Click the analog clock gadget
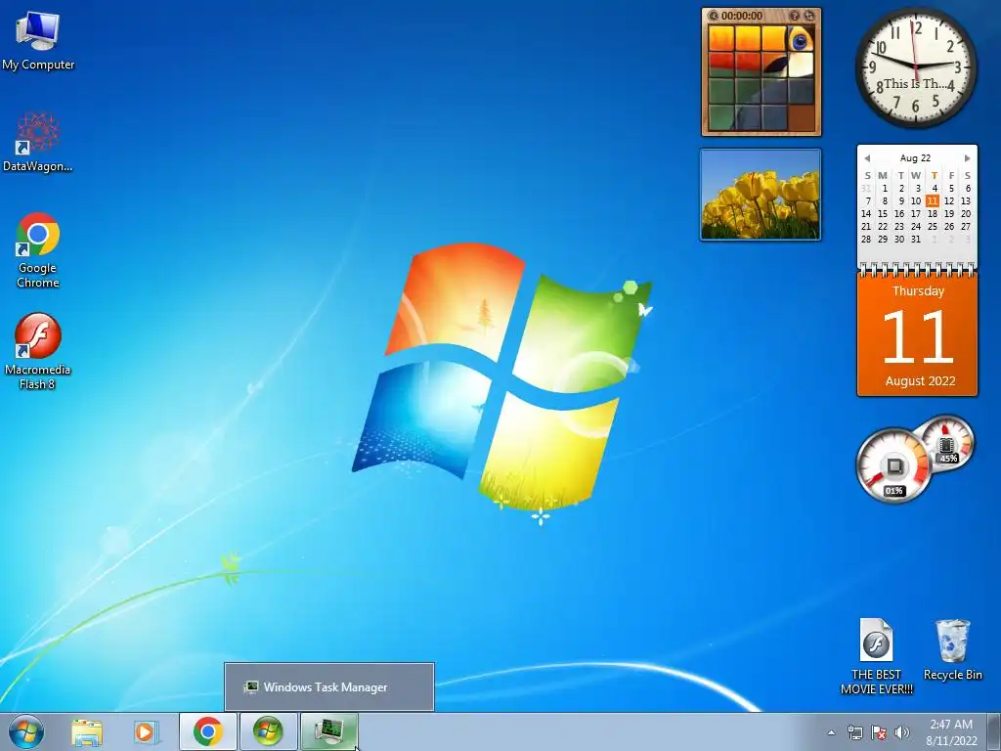This screenshot has height=751, width=1001. coord(915,66)
